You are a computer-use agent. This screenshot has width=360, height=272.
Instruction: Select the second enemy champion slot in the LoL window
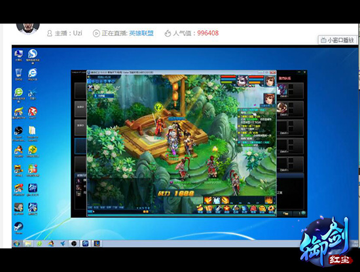pos(290,109)
